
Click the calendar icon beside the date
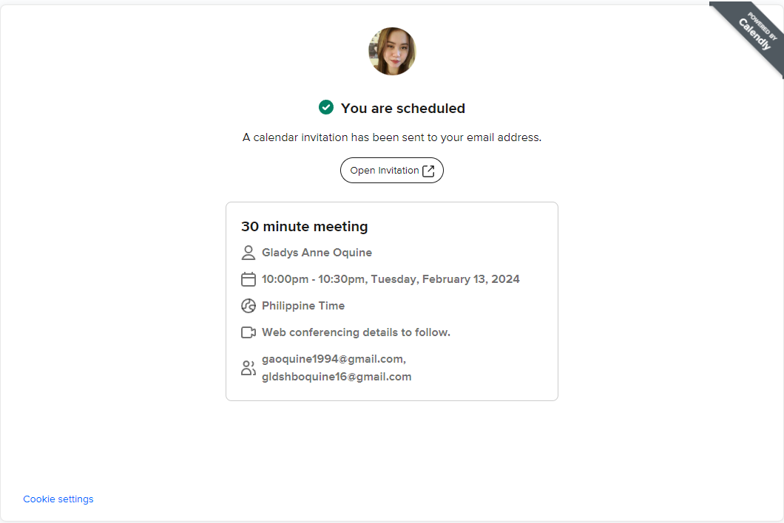point(249,279)
